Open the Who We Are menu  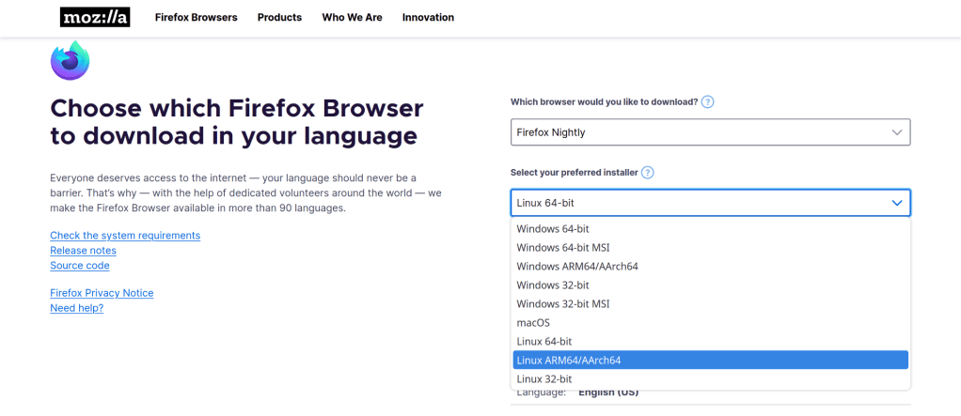pyautogui.click(x=352, y=17)
